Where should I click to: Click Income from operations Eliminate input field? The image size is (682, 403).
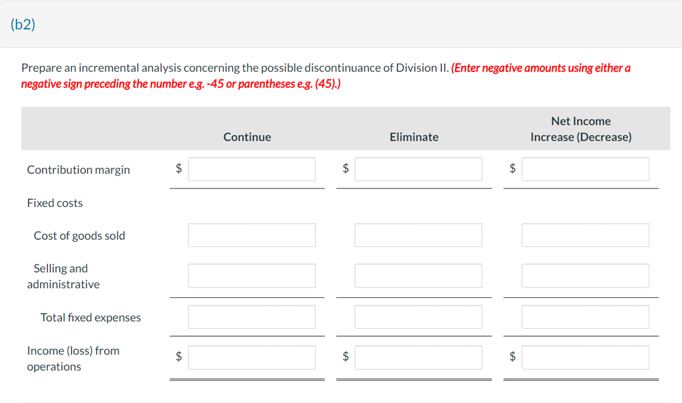coord(418,357)
